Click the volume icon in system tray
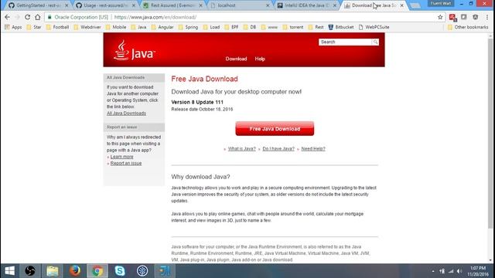Viewport: 495px width, 278px height. coord(459,271)
